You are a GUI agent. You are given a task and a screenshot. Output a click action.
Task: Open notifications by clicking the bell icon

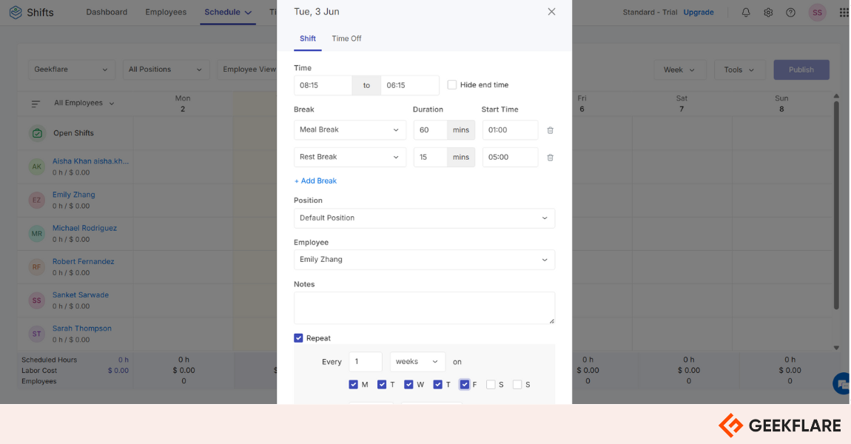[x=746, y=12]
